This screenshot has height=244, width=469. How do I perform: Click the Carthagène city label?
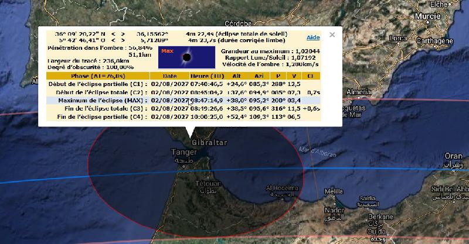click(434, 41)
